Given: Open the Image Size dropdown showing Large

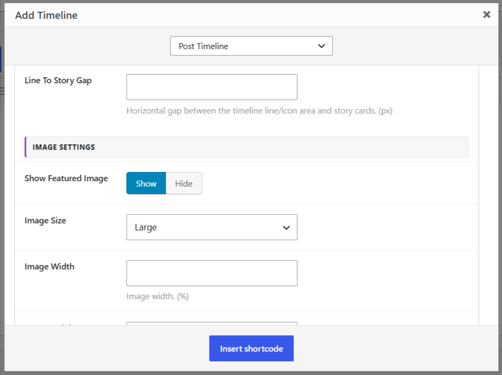Looking at the screenshot, I should 212,227.
